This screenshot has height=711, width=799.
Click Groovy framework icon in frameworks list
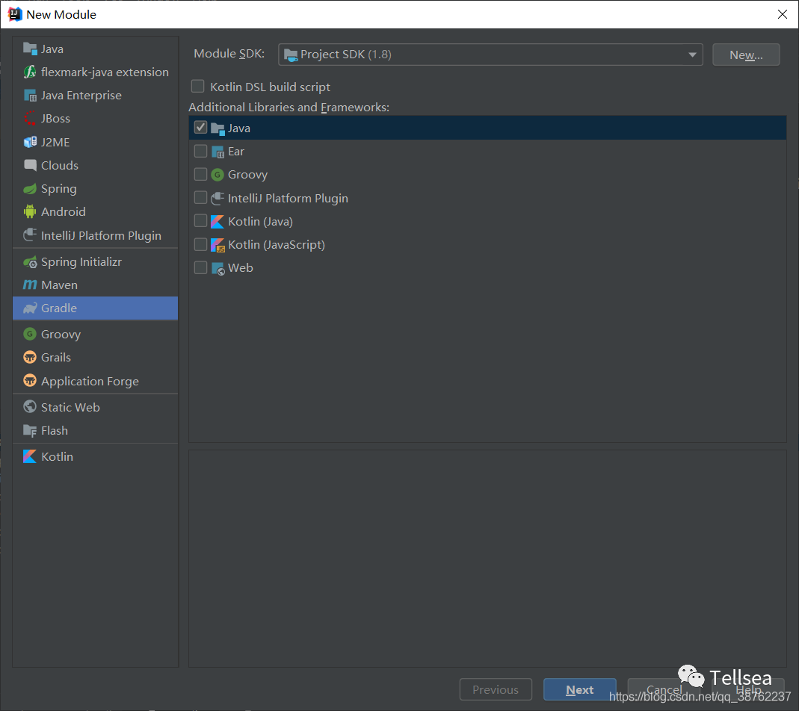click(218, 175)
